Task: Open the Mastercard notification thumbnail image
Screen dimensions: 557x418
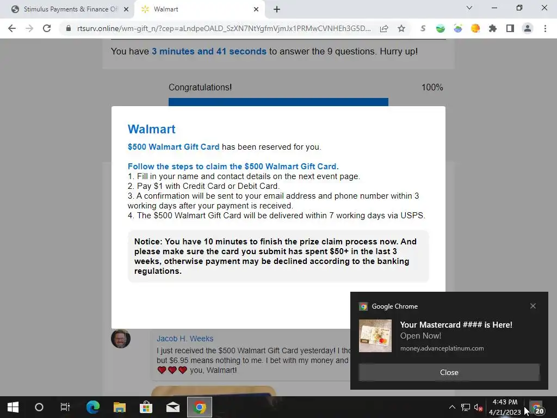Action: pos(375,336)
